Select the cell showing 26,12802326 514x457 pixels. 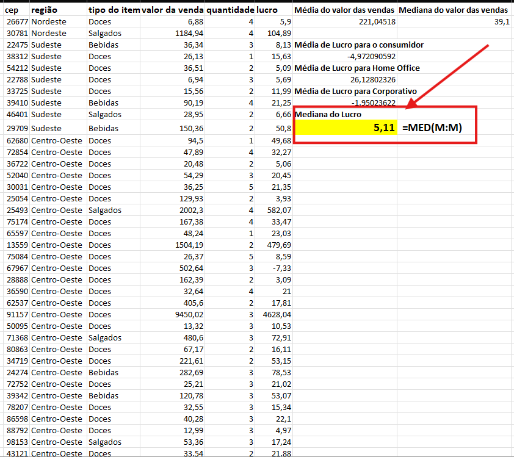coord(344,79)
